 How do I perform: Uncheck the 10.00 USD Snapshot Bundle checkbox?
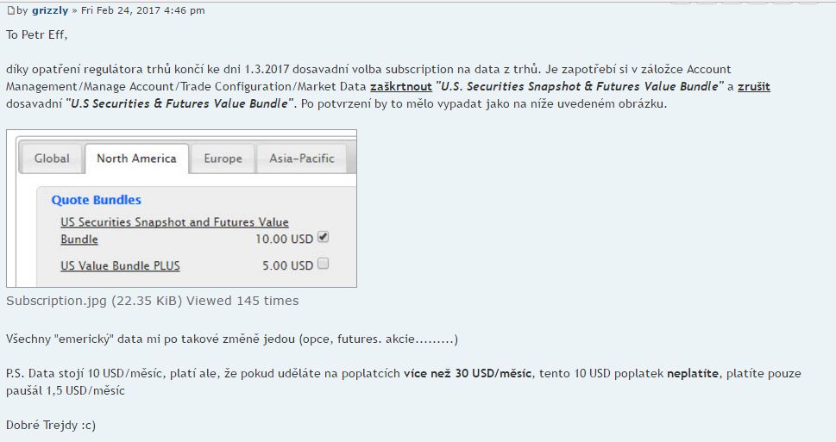tap(323, 237)
